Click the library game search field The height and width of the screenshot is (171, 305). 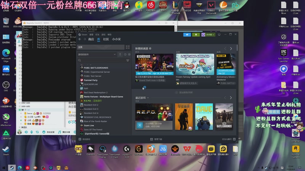pos(101,60)
